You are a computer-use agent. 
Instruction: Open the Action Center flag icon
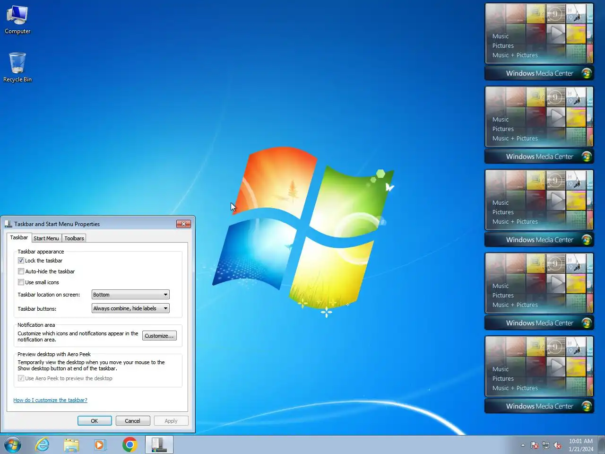[x=535, y=445]
